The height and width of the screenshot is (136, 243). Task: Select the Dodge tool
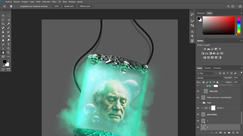8,40
